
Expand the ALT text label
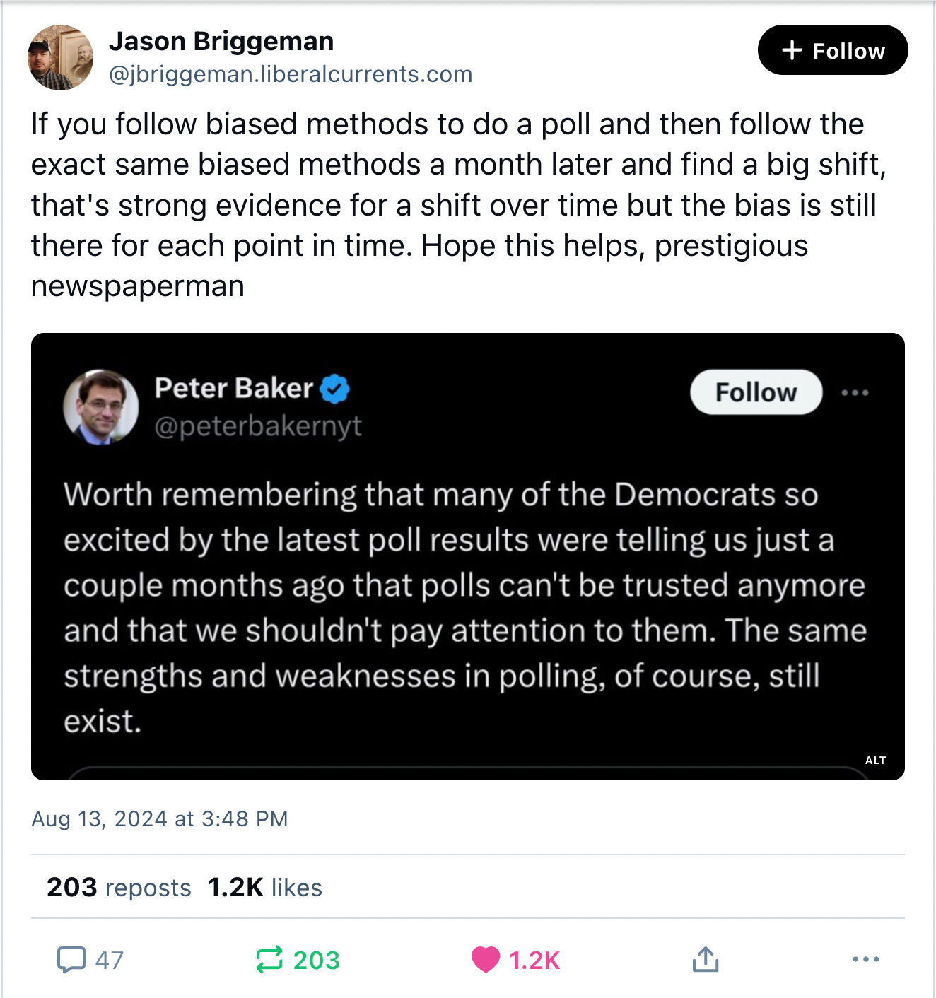point(875,761)
